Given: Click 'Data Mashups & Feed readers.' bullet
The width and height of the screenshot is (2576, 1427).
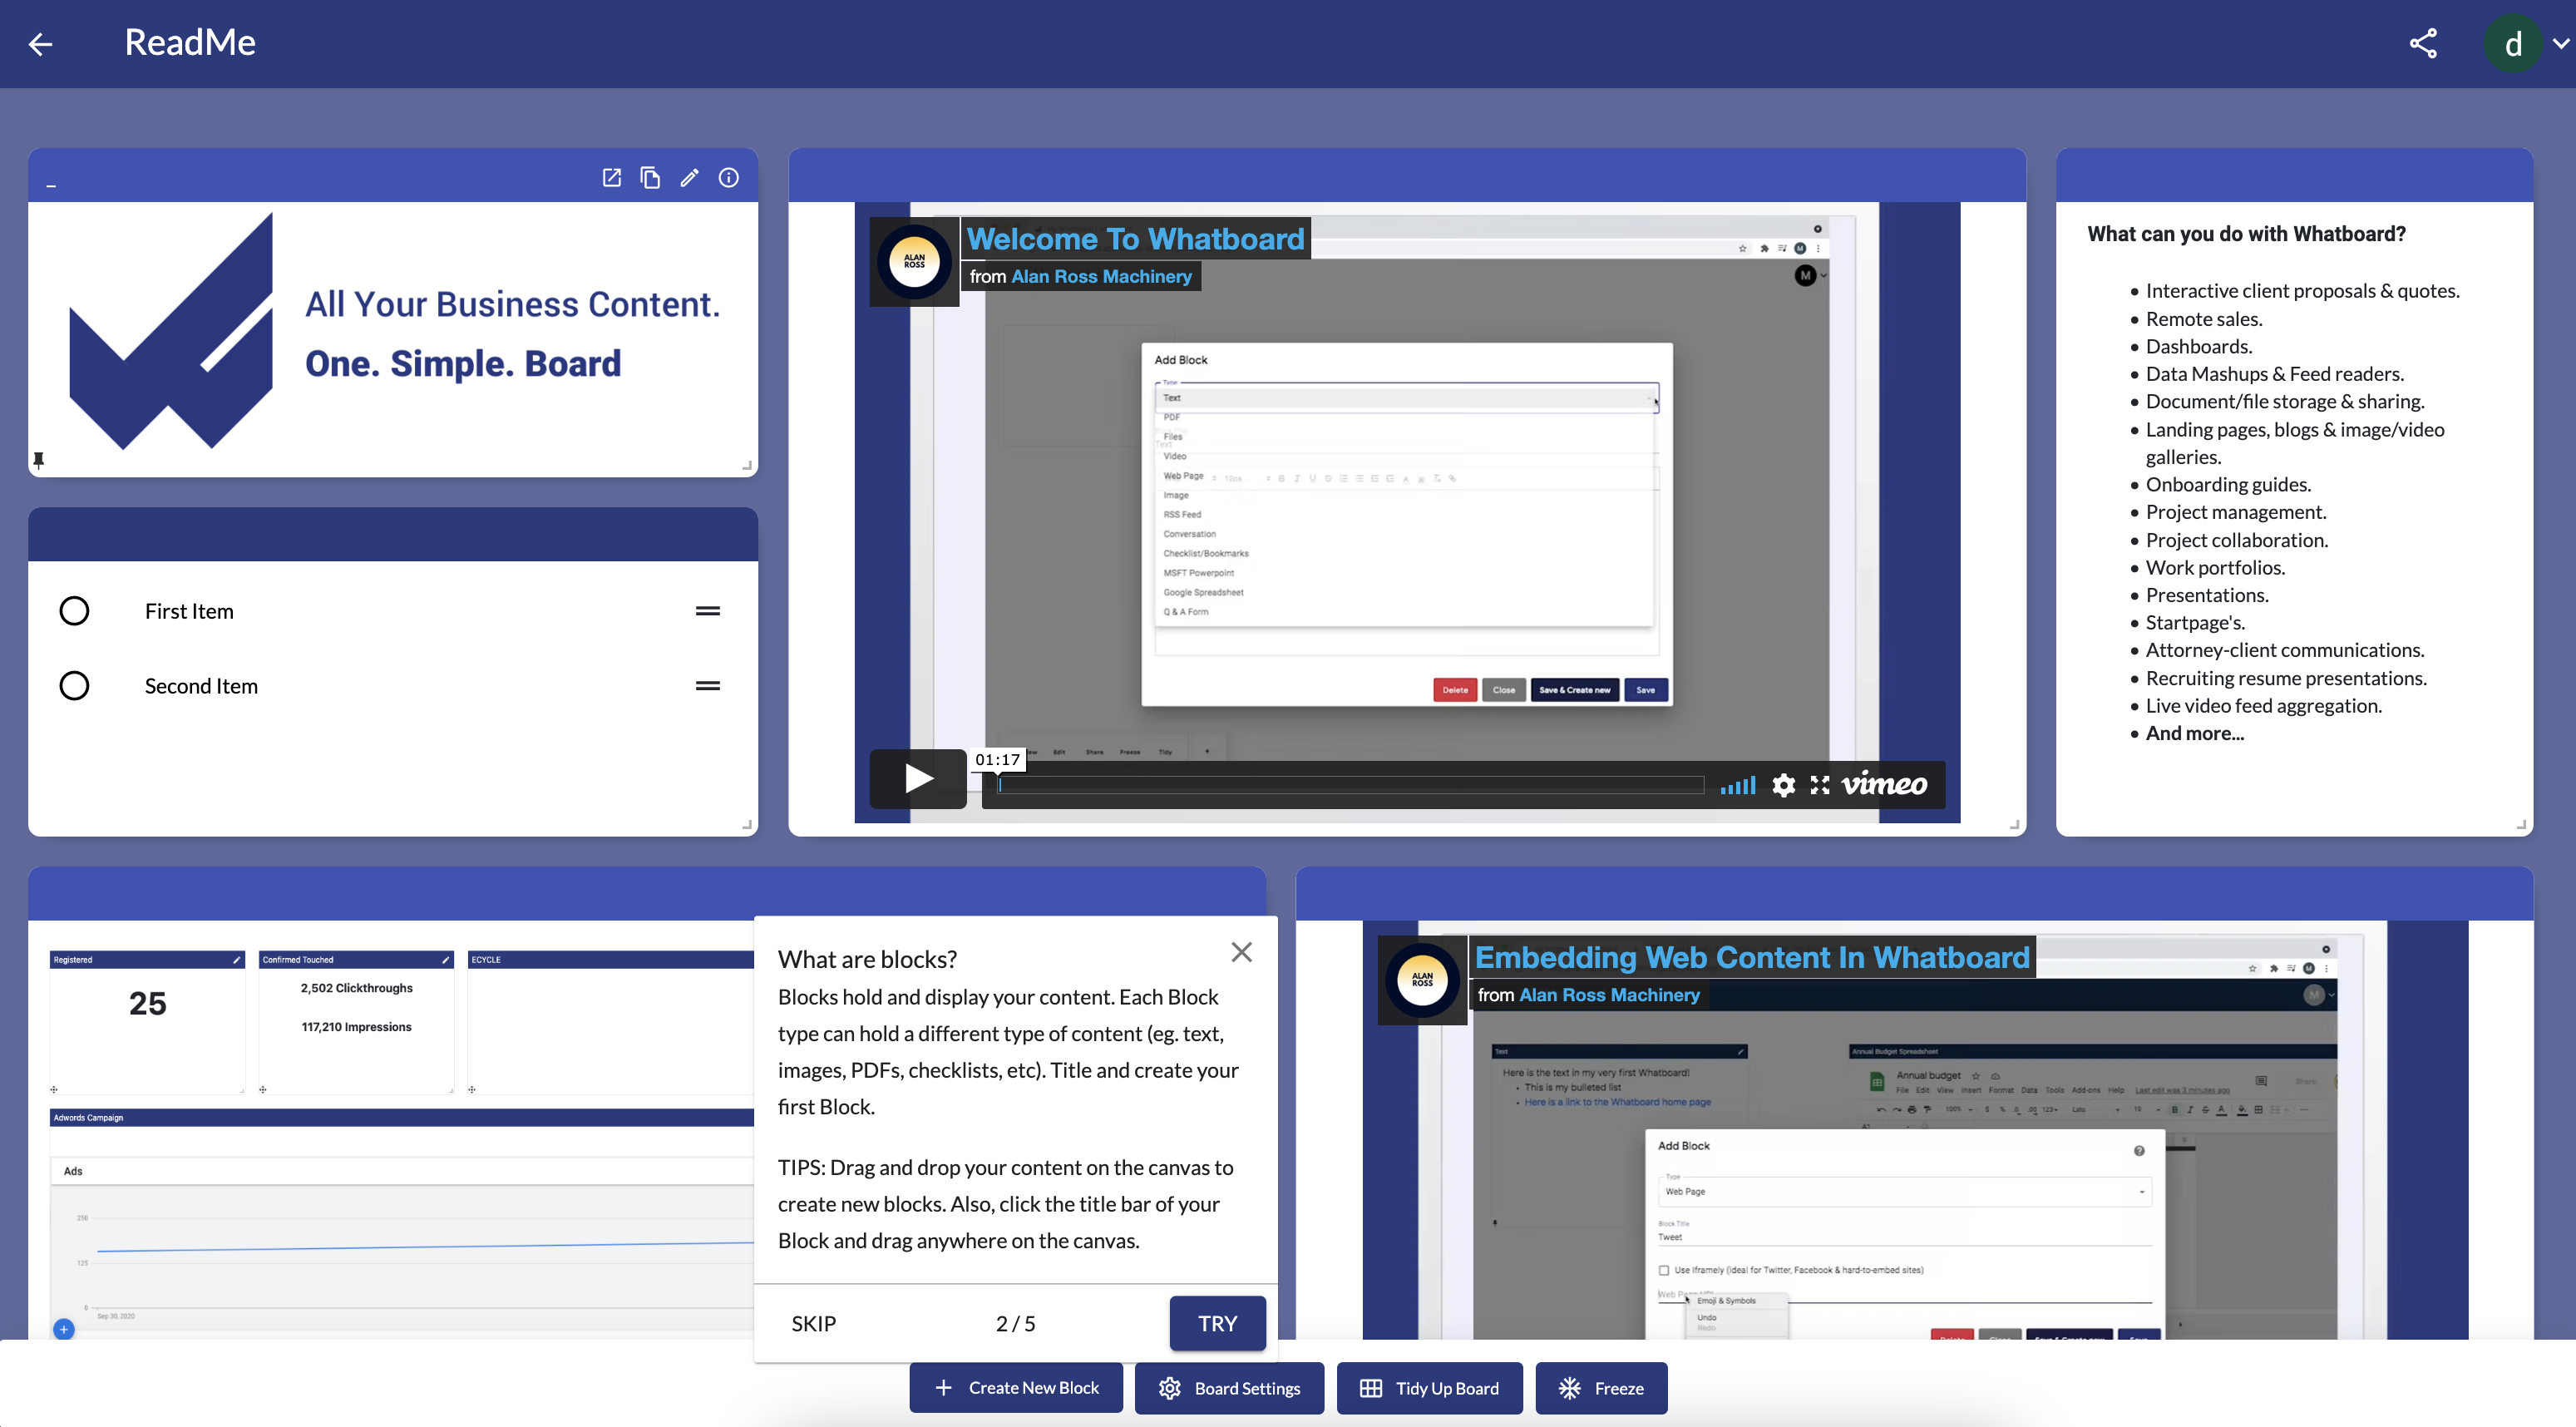Looking at the screenshot, I should point(2275,374).
